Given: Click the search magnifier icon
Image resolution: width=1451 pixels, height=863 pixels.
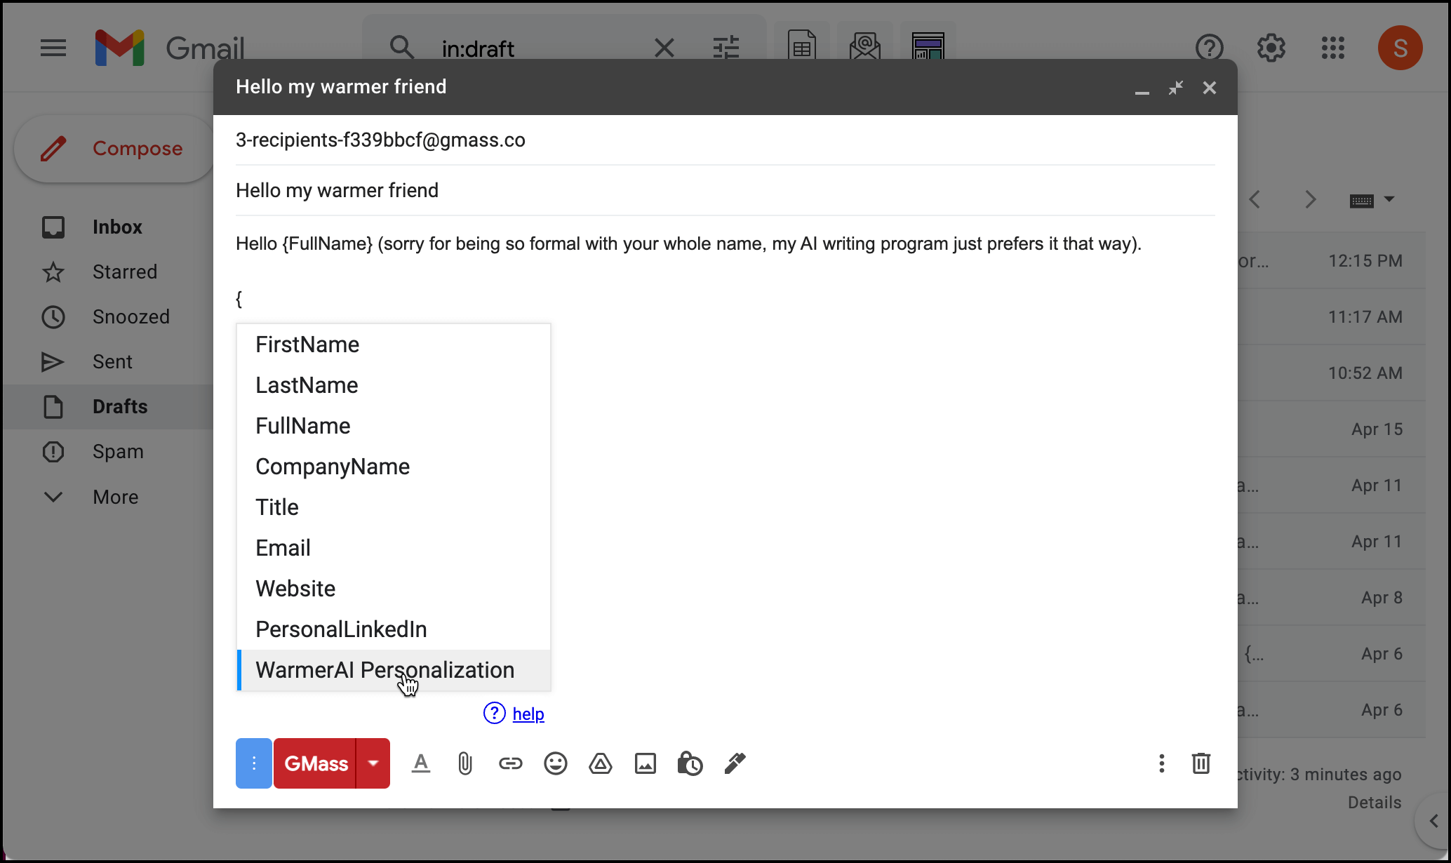Looking at the screenshot, I should pyautogui.click(x=402, y=48).
